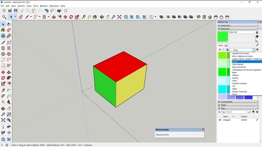Open the File menu
Viewport: 262px width, 147px height.
point(2,6)
